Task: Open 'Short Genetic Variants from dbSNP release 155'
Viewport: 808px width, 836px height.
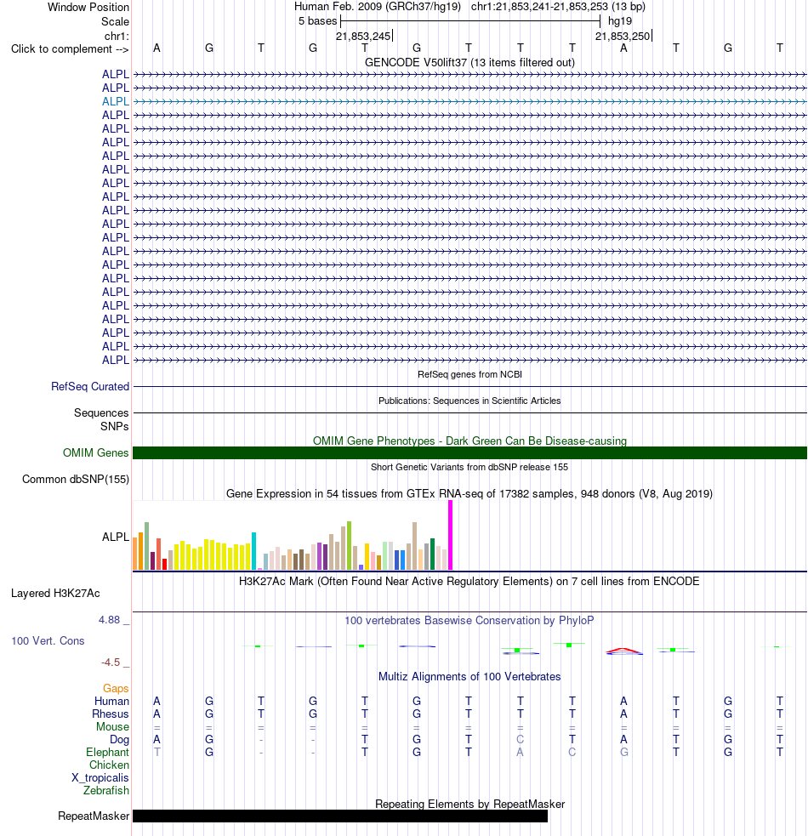Action: [x=469, y=467]
